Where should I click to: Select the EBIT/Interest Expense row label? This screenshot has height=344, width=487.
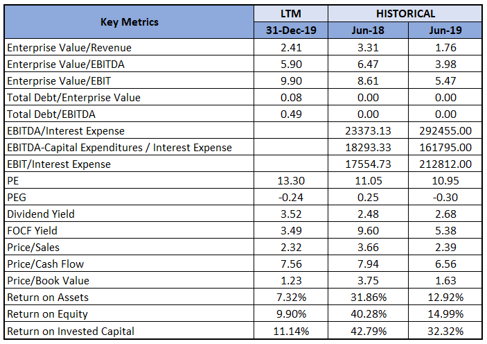pyautogui.click(x=59, y=164)
